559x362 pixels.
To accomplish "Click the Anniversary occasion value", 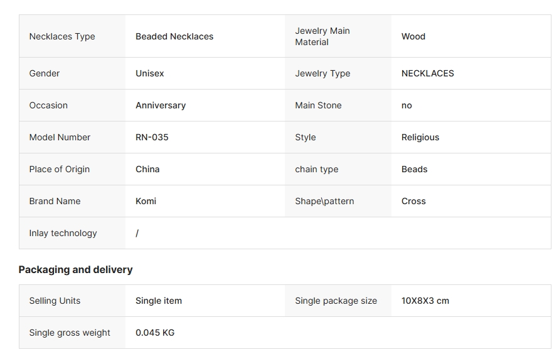I will [161, 105].
